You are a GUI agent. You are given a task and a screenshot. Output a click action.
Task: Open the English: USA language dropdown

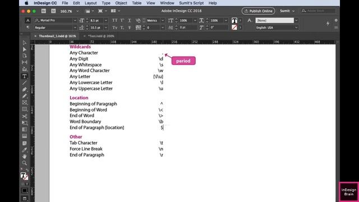[296, 27]
